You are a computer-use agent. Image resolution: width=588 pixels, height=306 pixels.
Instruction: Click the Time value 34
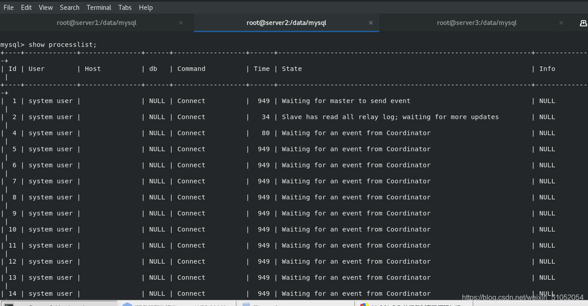coord(265,117)
